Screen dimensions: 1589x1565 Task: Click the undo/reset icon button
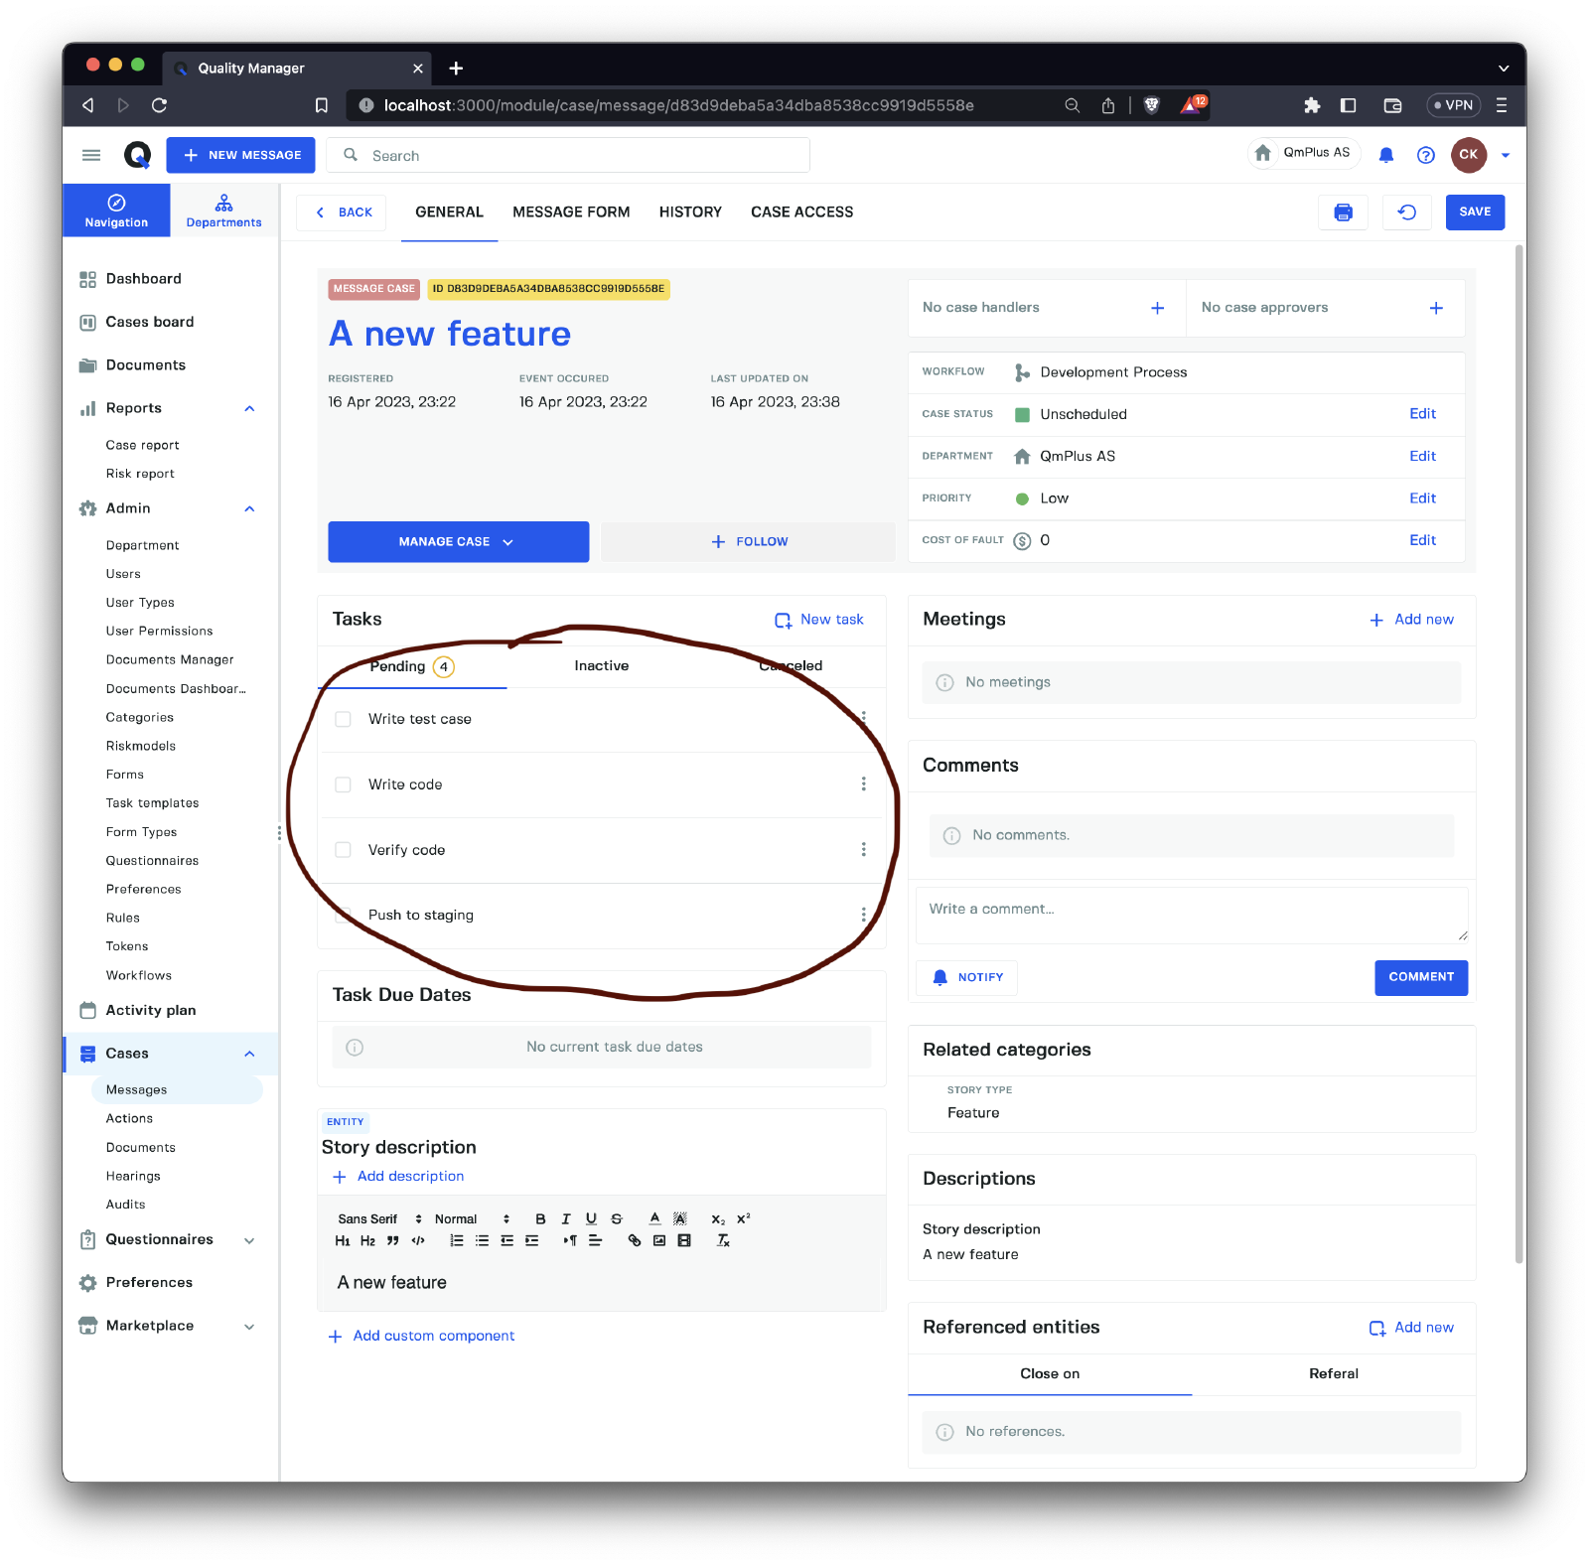click(1406, 213)
